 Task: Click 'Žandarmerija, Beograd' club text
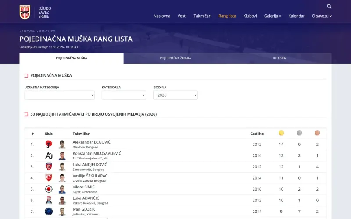pos(88,170)
